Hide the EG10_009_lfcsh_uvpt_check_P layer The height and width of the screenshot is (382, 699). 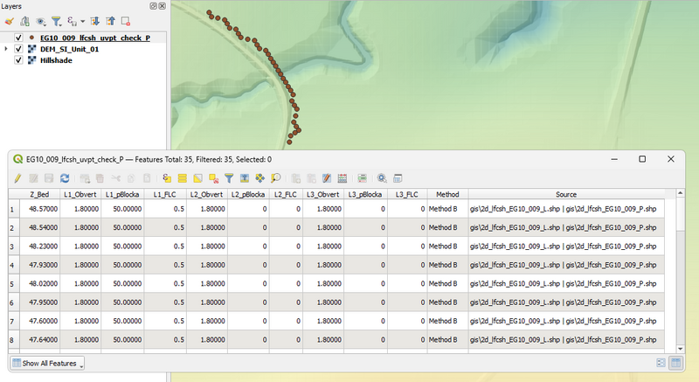[18, 38]
